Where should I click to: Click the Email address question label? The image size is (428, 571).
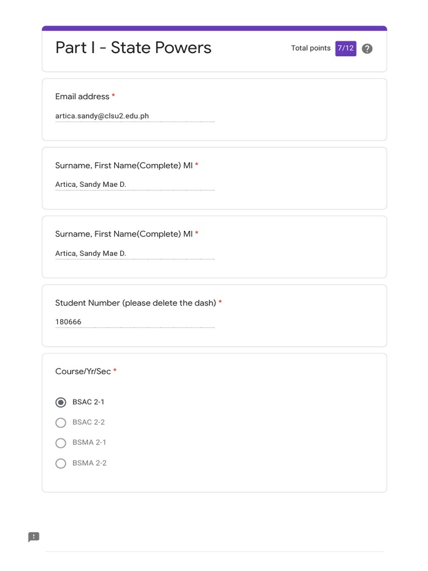pos(82,96)
